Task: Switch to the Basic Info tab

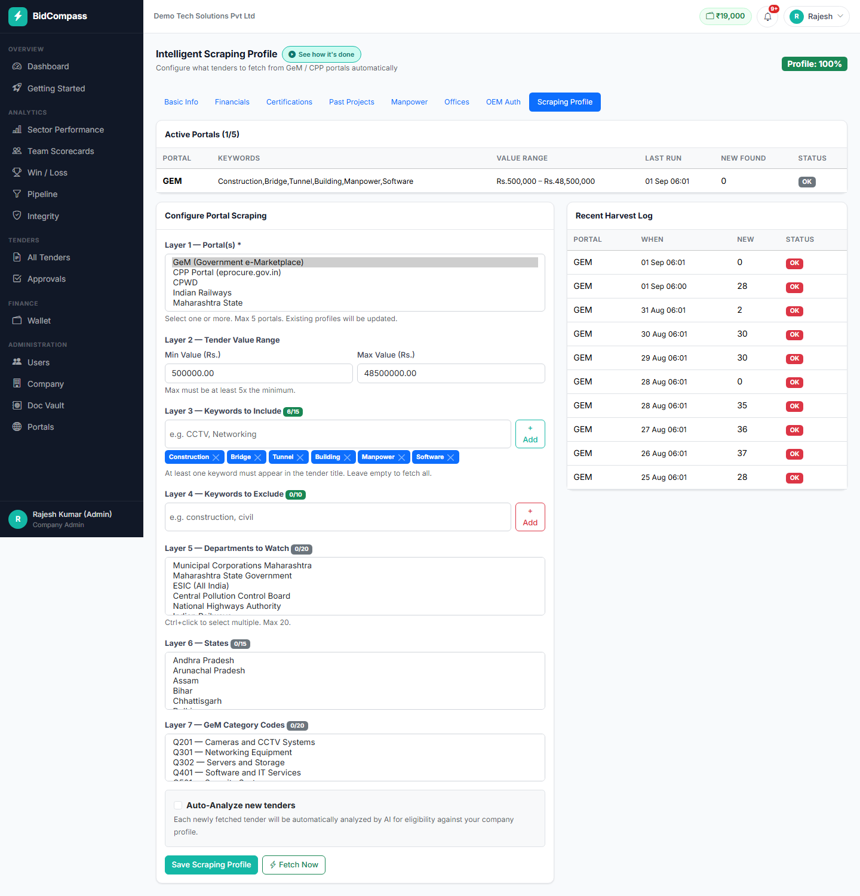Action: pos(181,102)
